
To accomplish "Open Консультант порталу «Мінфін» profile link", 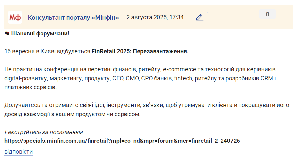I will [x=74, y=17].
